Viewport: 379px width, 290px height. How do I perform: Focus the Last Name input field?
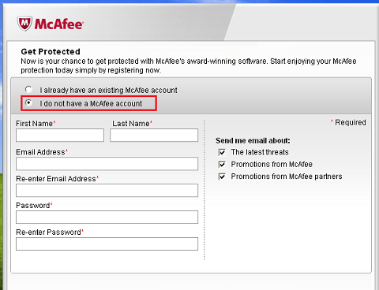(154, 135)
